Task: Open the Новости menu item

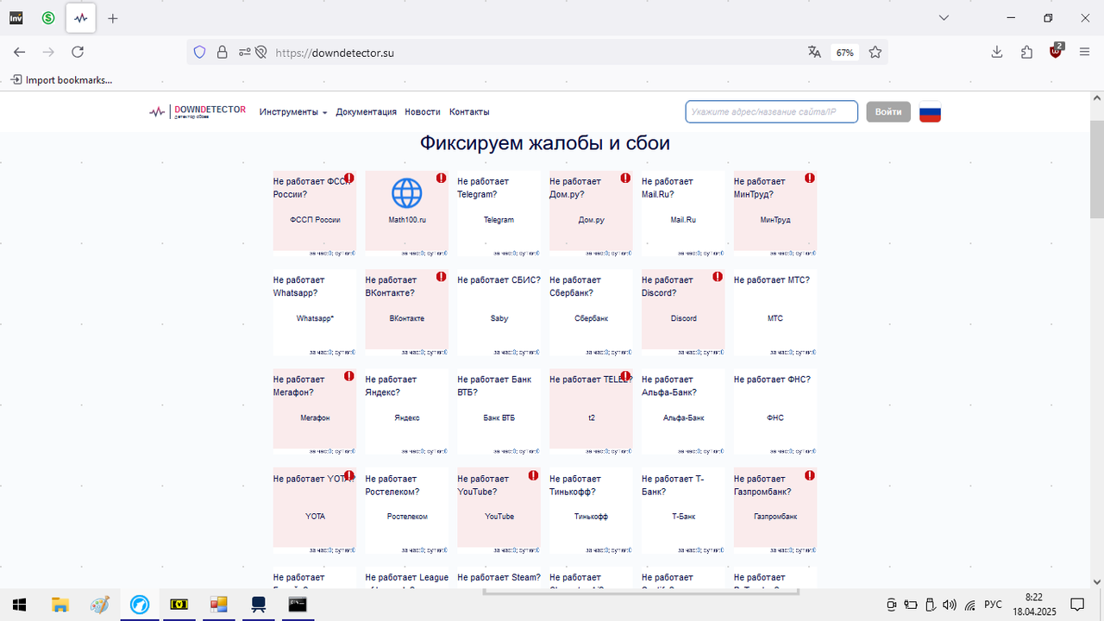Action: (x=423, y=112)
